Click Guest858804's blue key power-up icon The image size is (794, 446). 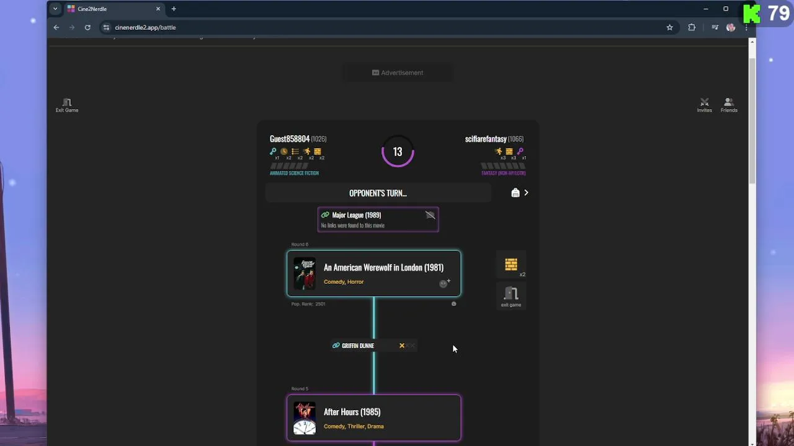pyautogui.click(x=273, y=151)
